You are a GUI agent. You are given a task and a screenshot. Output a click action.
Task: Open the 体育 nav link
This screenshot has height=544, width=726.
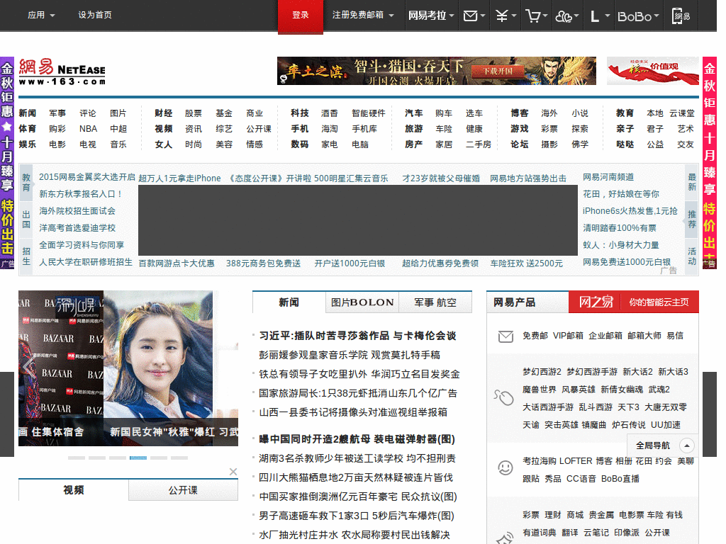(x=28, y=129)
